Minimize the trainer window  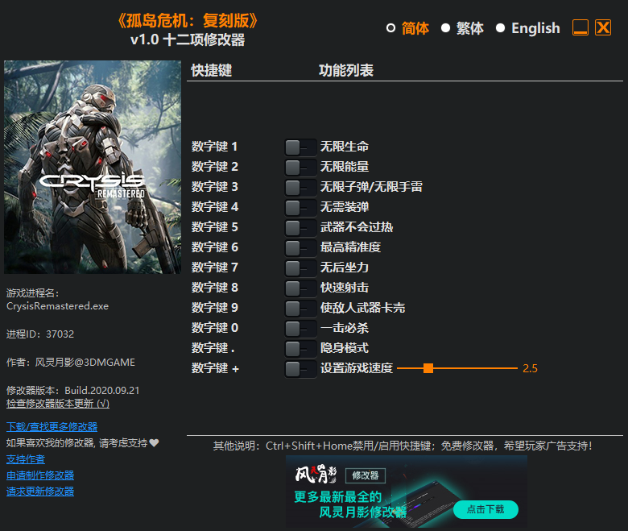(x=580, y=27)
